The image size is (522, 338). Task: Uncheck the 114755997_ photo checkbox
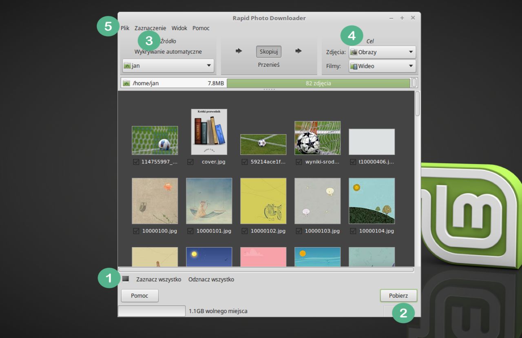(136, 162)
